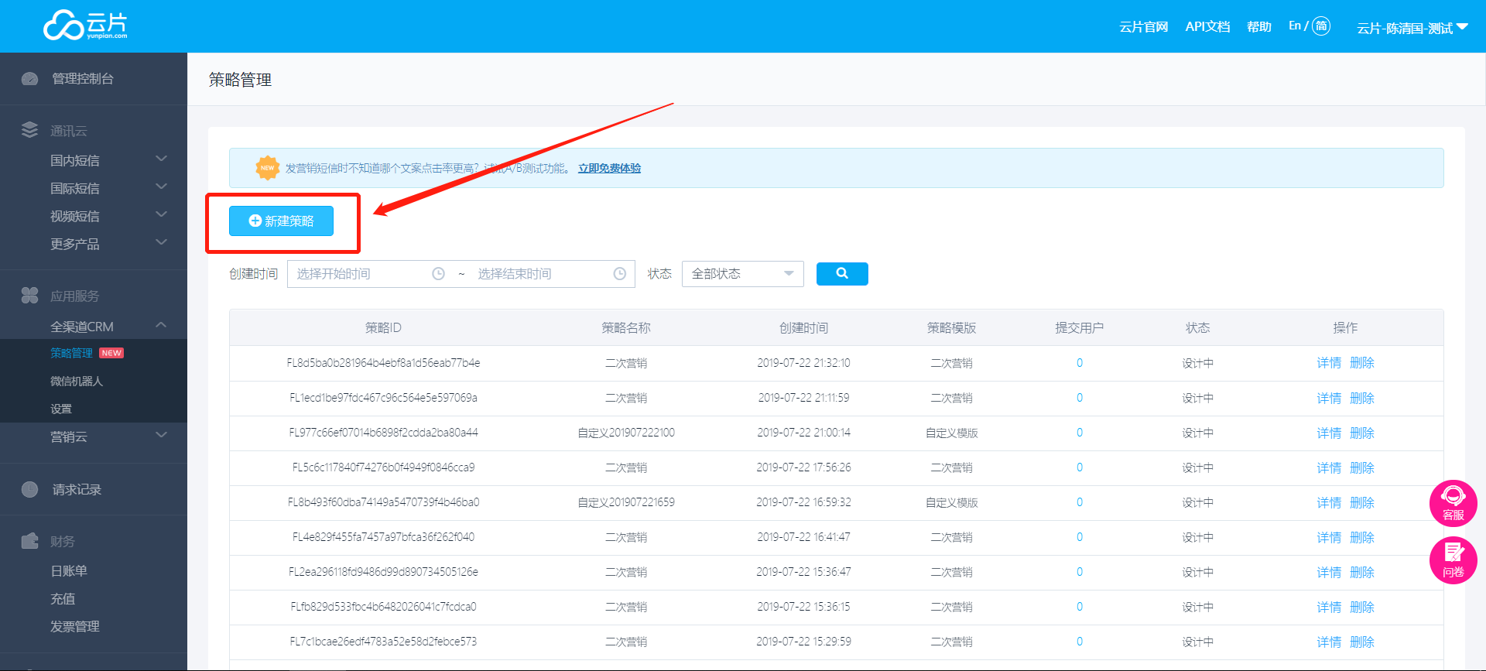1486x671 pixels.
Task: Switch language to En
Action: [x=1295, y=26]
